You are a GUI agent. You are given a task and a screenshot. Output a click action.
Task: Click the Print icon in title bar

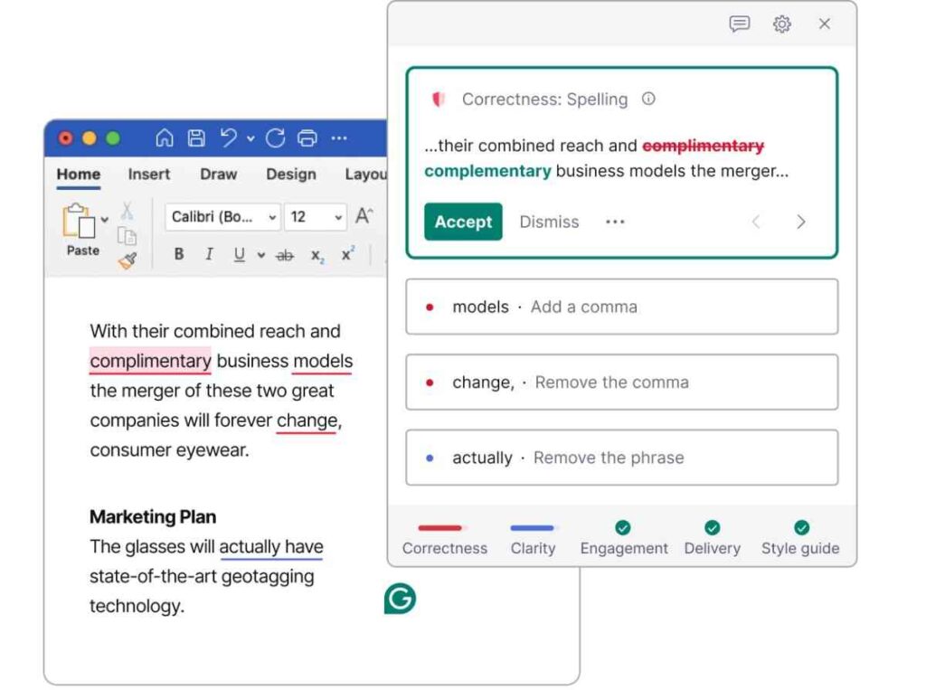tap(307, 138)
